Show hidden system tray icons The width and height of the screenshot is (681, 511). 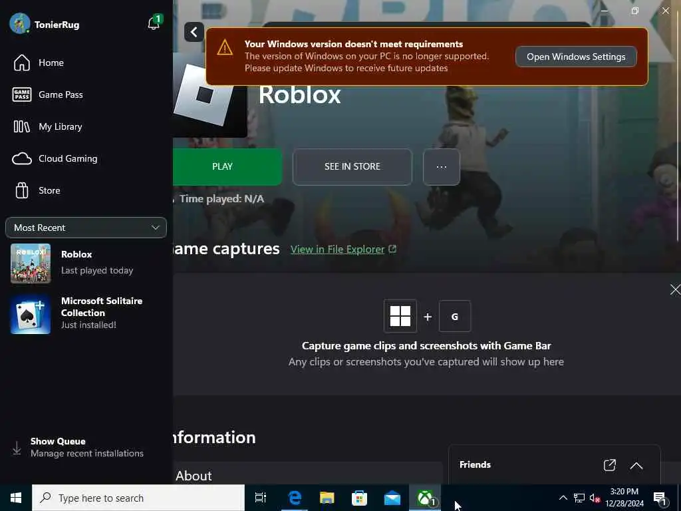563,498
